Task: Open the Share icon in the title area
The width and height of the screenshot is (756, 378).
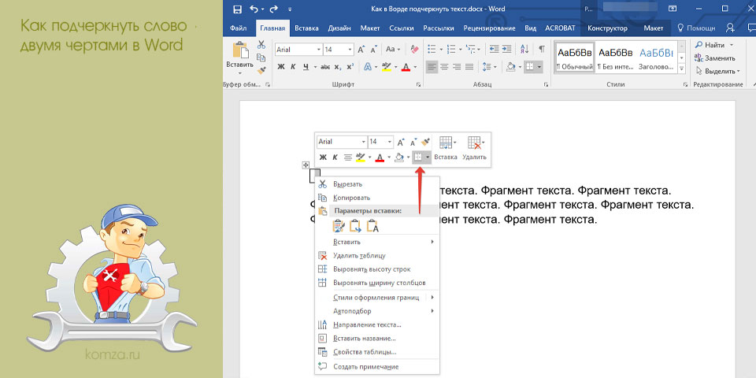Action: [x=731, y=28]
